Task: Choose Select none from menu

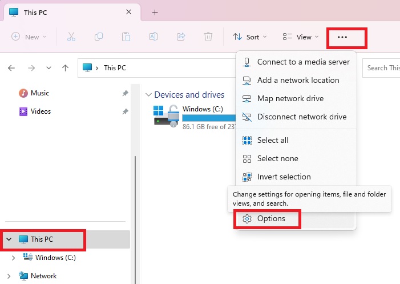Action: tap(296, 158)
